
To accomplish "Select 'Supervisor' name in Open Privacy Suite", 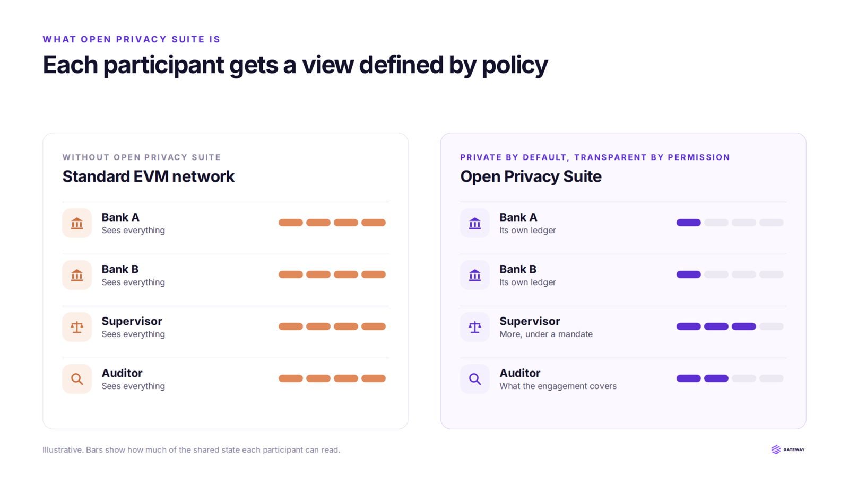I will tap(530, 321).
